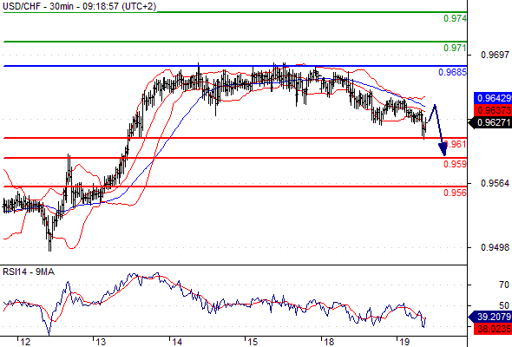
Task: Click the blue 0.96429 moving average tag
Action: click(493, 98)
